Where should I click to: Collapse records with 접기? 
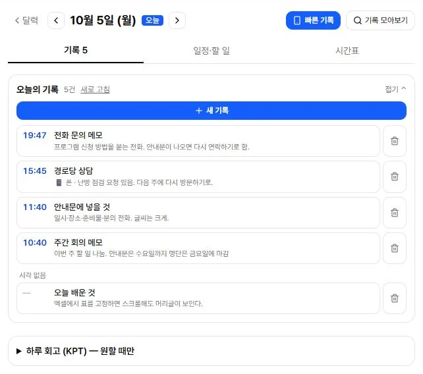tap(395, 89)
